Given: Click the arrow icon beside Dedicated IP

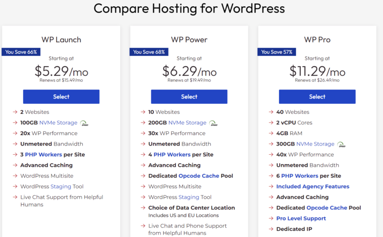Looking at the screenshot, I should (271, 229).
